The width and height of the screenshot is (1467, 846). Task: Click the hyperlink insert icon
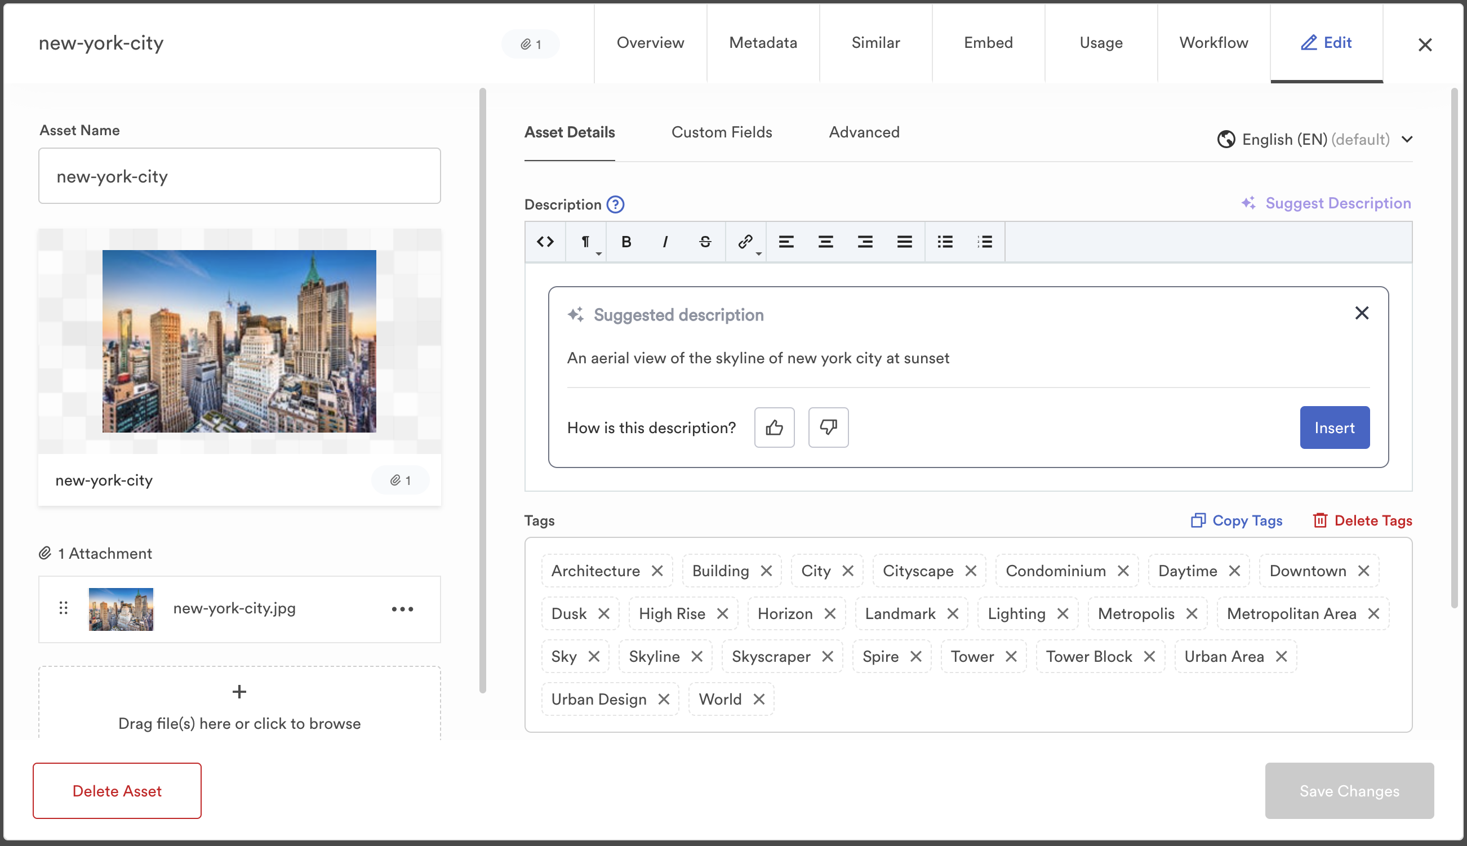click(x=745, y=242)
